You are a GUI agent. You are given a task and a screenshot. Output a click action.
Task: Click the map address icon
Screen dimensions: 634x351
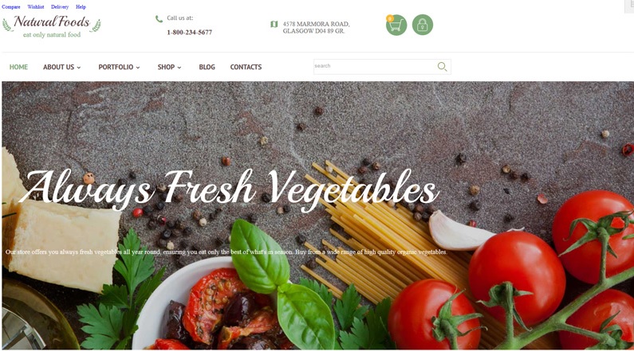pos(274,24)
